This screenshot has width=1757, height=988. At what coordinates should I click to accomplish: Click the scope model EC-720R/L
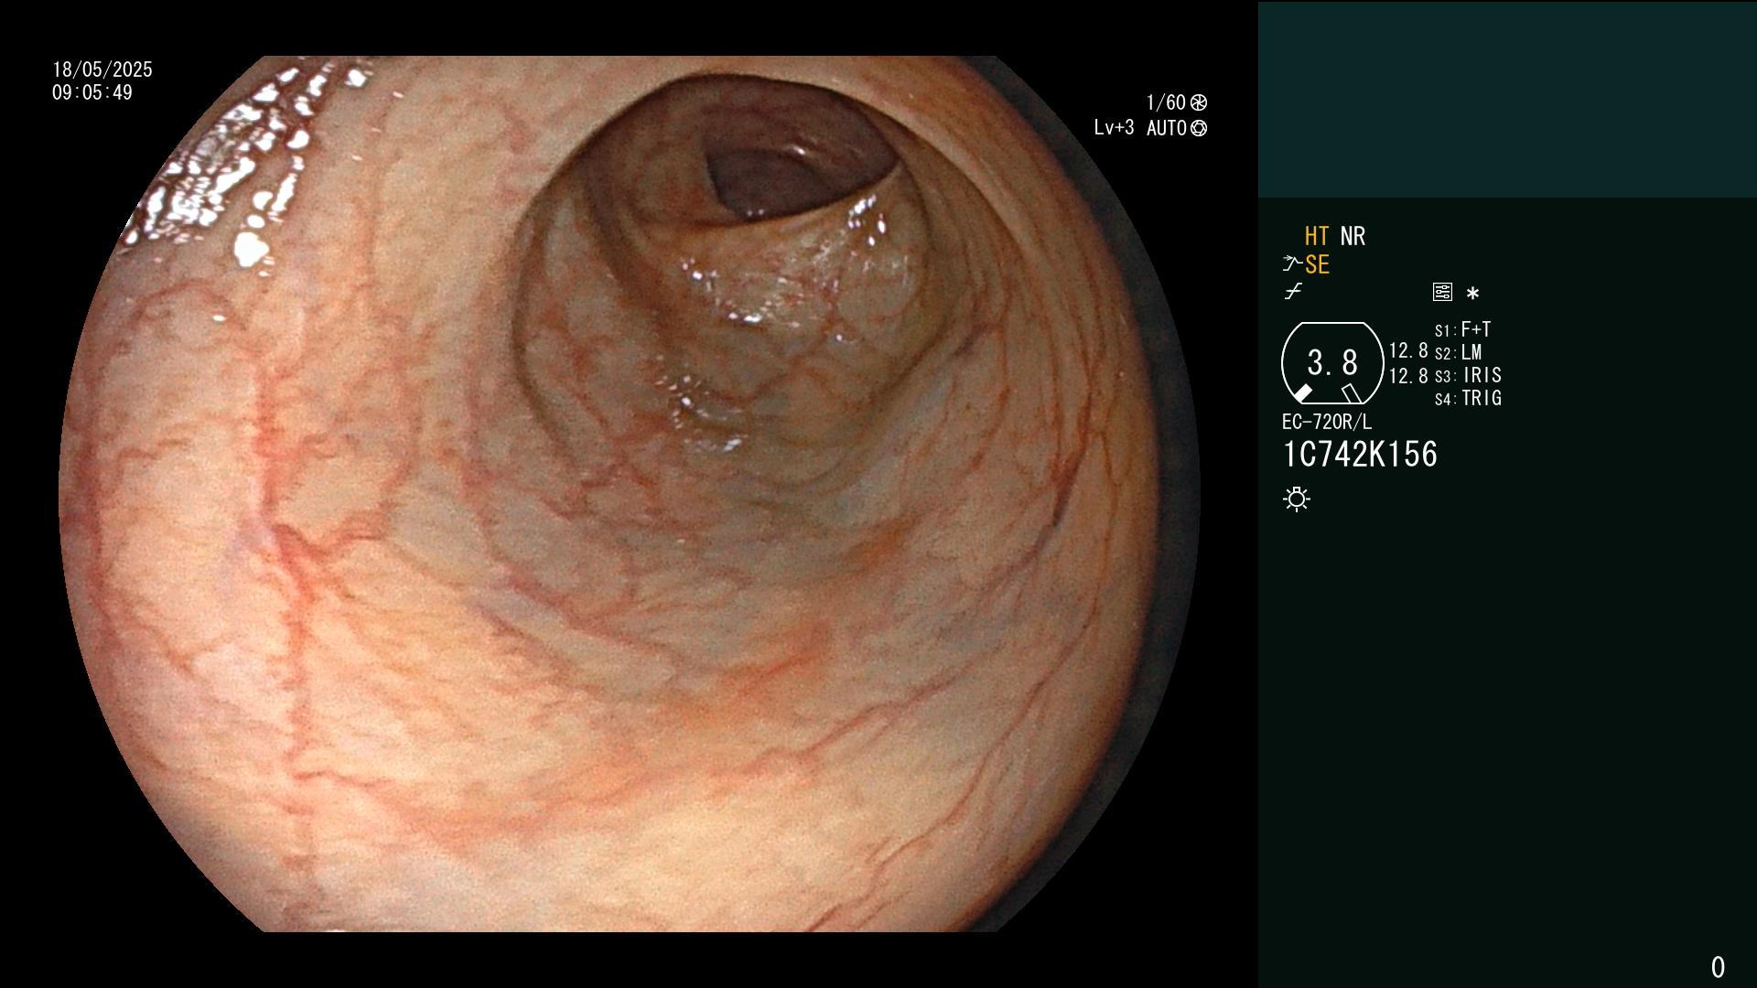pos(1327,422)
